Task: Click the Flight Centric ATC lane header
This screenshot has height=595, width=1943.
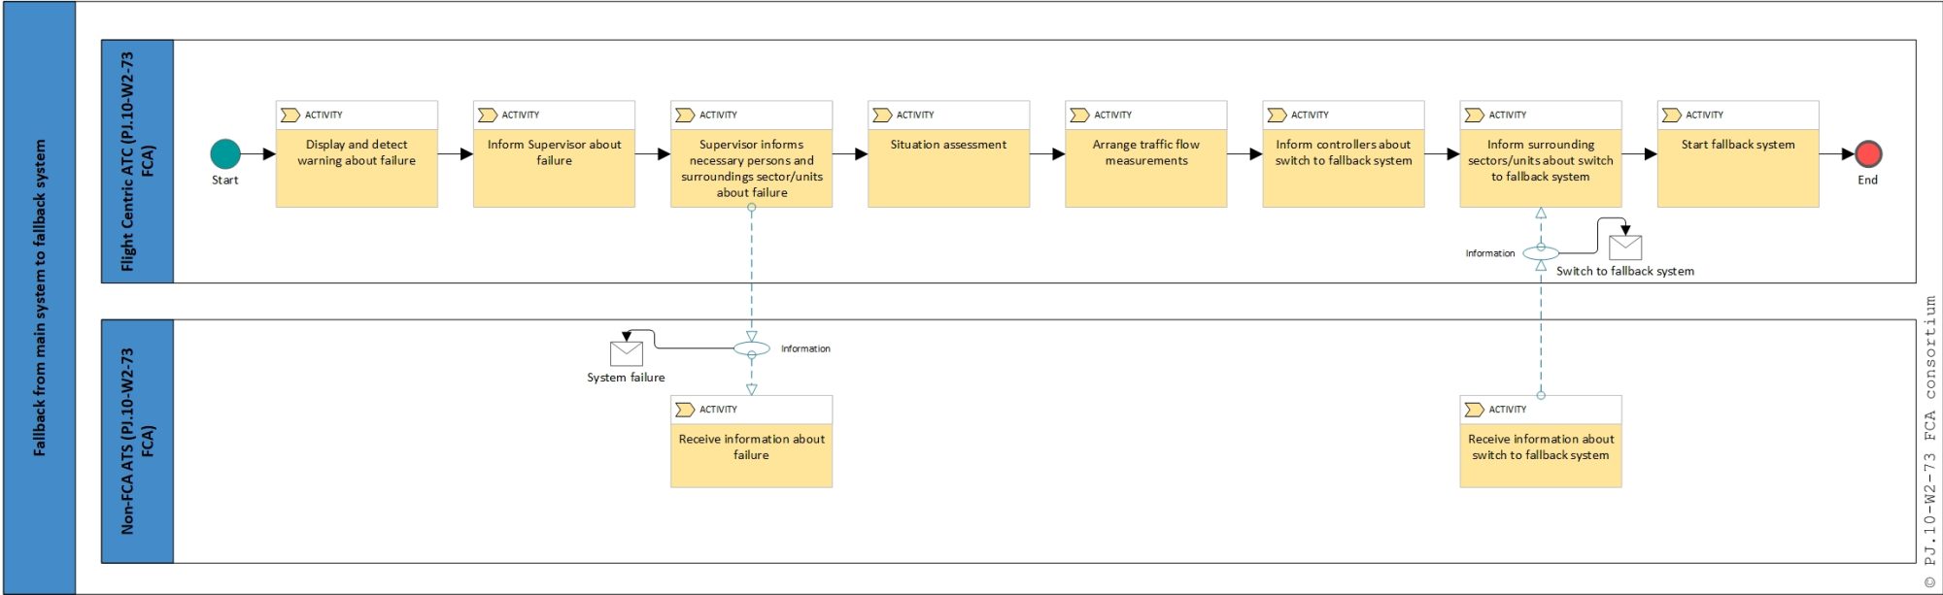Action: [x=137, y=161]
